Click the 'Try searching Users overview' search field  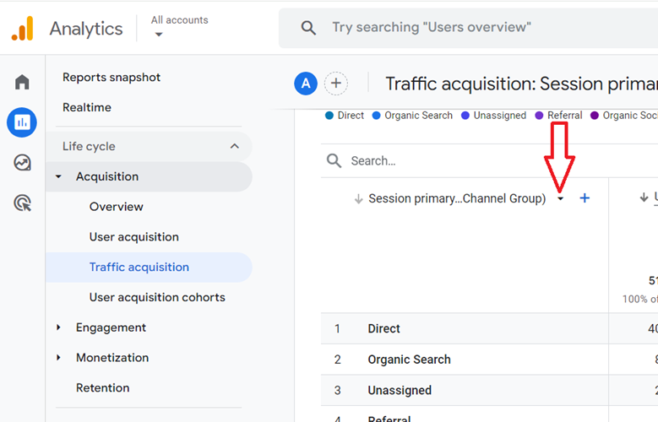[468, 28]
